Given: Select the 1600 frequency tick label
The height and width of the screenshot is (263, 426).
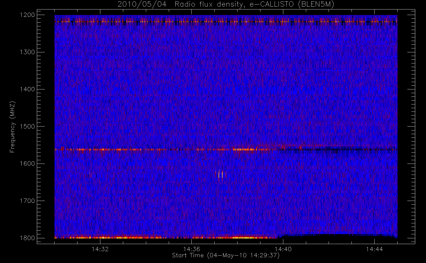Looking at the screenshot, I should pos(27,164).
